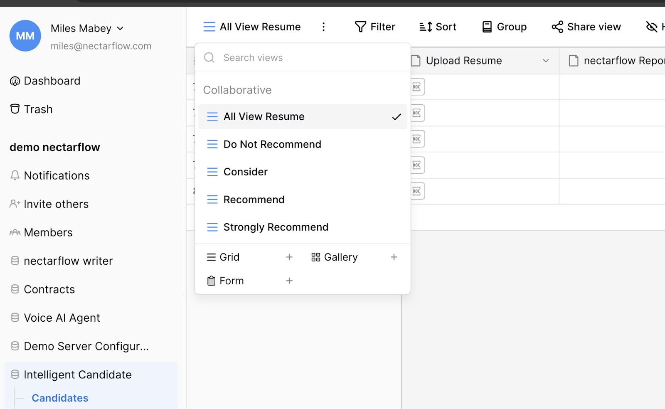Choose the Consider view
The image size is (665, 409).
245,172
